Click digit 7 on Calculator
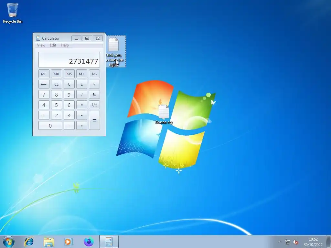Screen dimensions: 331x248 pyautogui.click(x=44, y=95)
